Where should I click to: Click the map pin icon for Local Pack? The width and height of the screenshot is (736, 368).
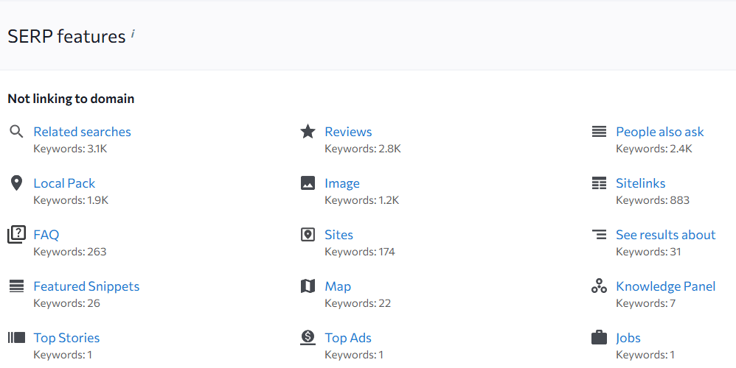click(x=16, y=183)
